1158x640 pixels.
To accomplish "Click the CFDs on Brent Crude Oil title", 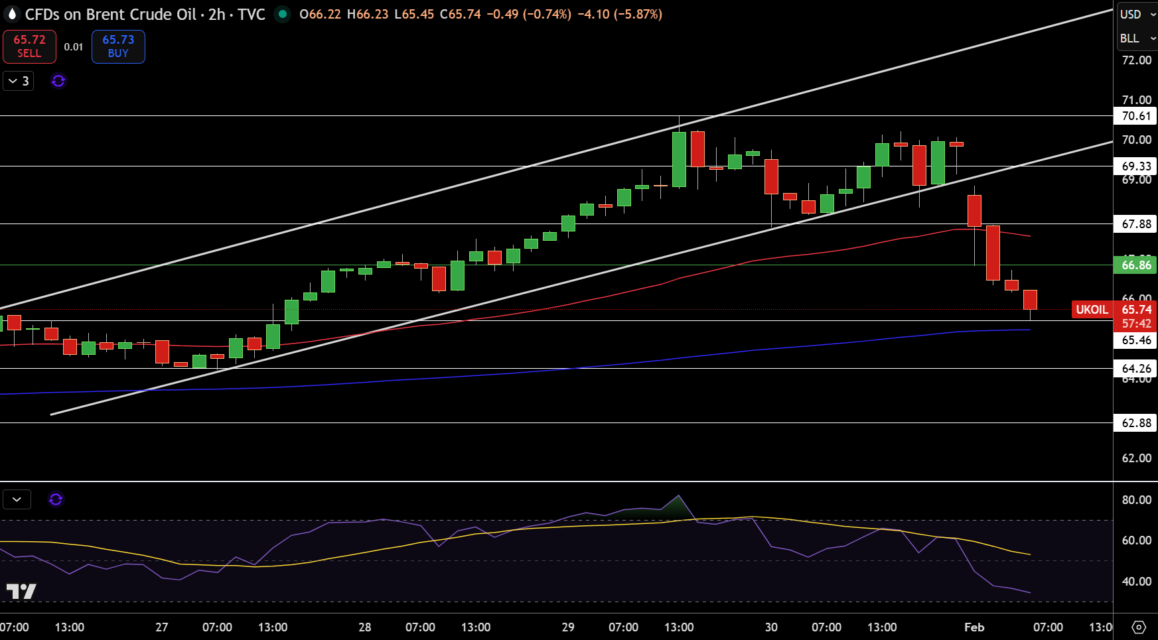I will tap(111, 15).
